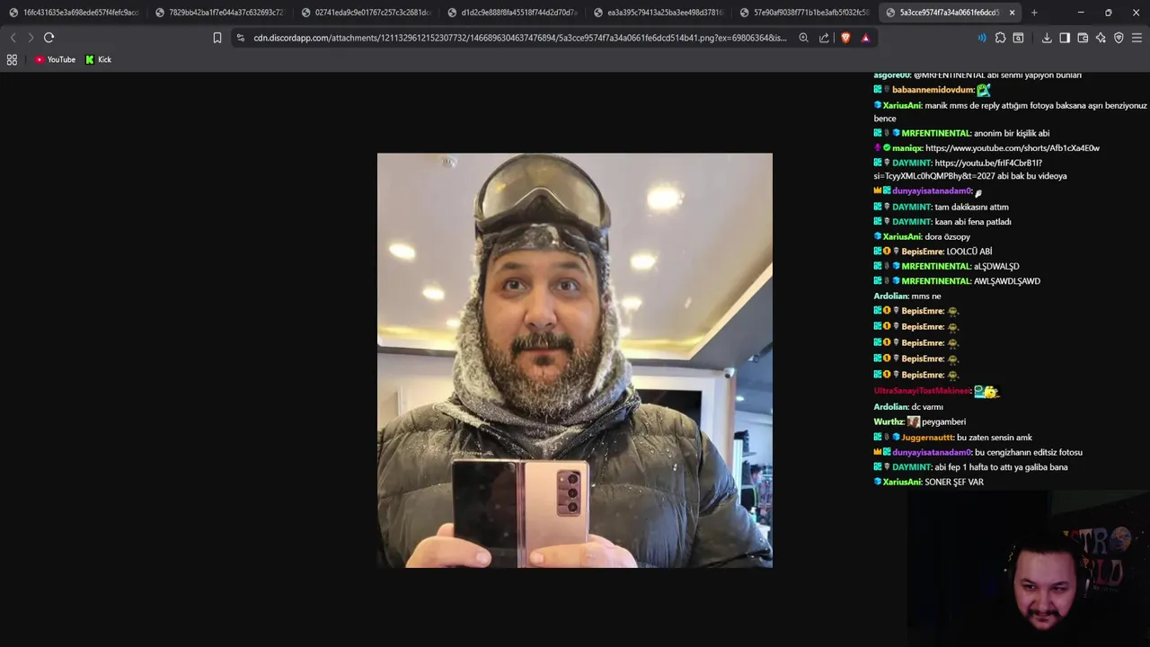This screenshot has height=647, width=1150.
Task: Click username Wurthz in chat
Action: pyautogui.click(x=889, y=421)
